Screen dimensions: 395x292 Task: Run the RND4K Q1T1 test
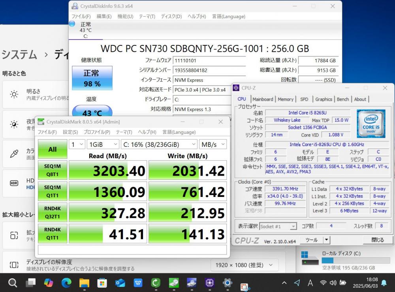pos(53,234)
